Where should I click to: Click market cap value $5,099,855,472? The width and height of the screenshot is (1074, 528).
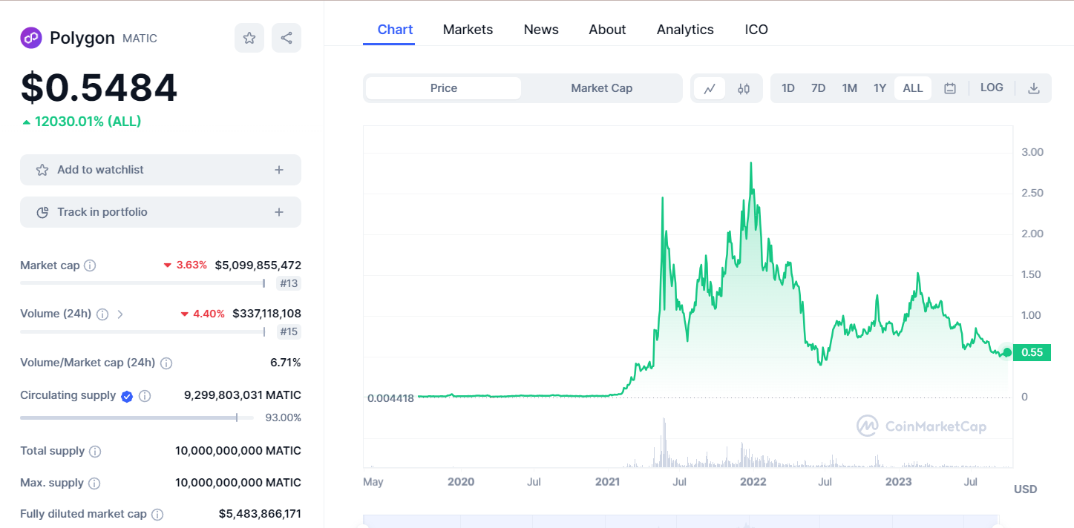(x=258, y=265)
